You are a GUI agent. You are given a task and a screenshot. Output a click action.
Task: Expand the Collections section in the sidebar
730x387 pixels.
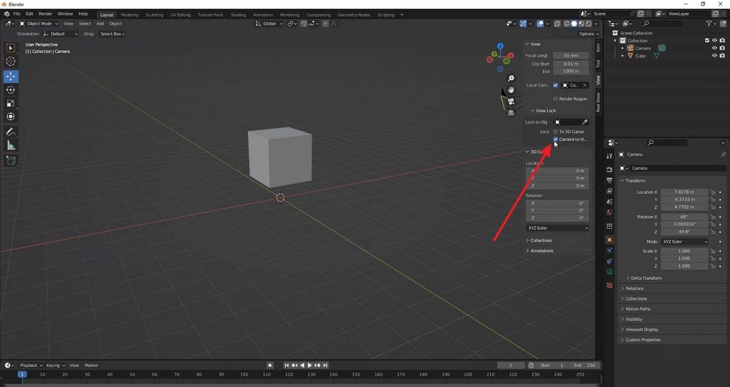coord(541,240)
